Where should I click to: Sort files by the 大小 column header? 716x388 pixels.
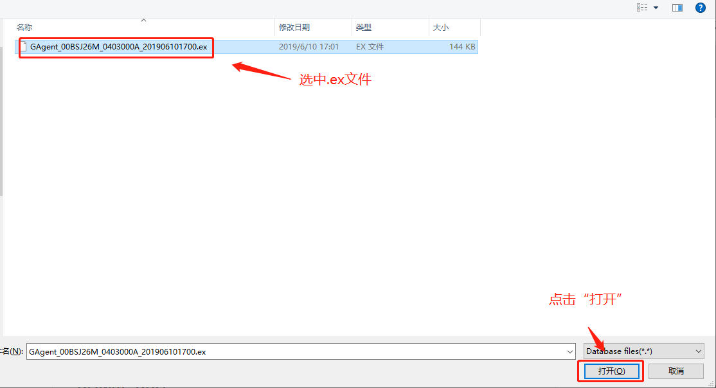(x=440, y=27)
